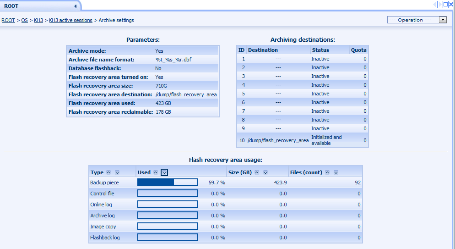Sort Files (count) column ascending
This screenshot has height=249, width=455.
click(327, 172)
